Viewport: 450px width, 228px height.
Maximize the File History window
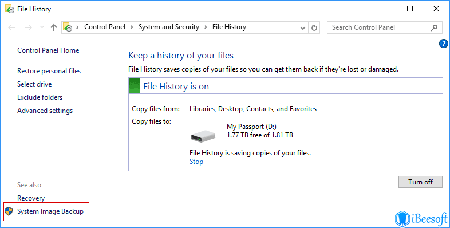[410, 9]
